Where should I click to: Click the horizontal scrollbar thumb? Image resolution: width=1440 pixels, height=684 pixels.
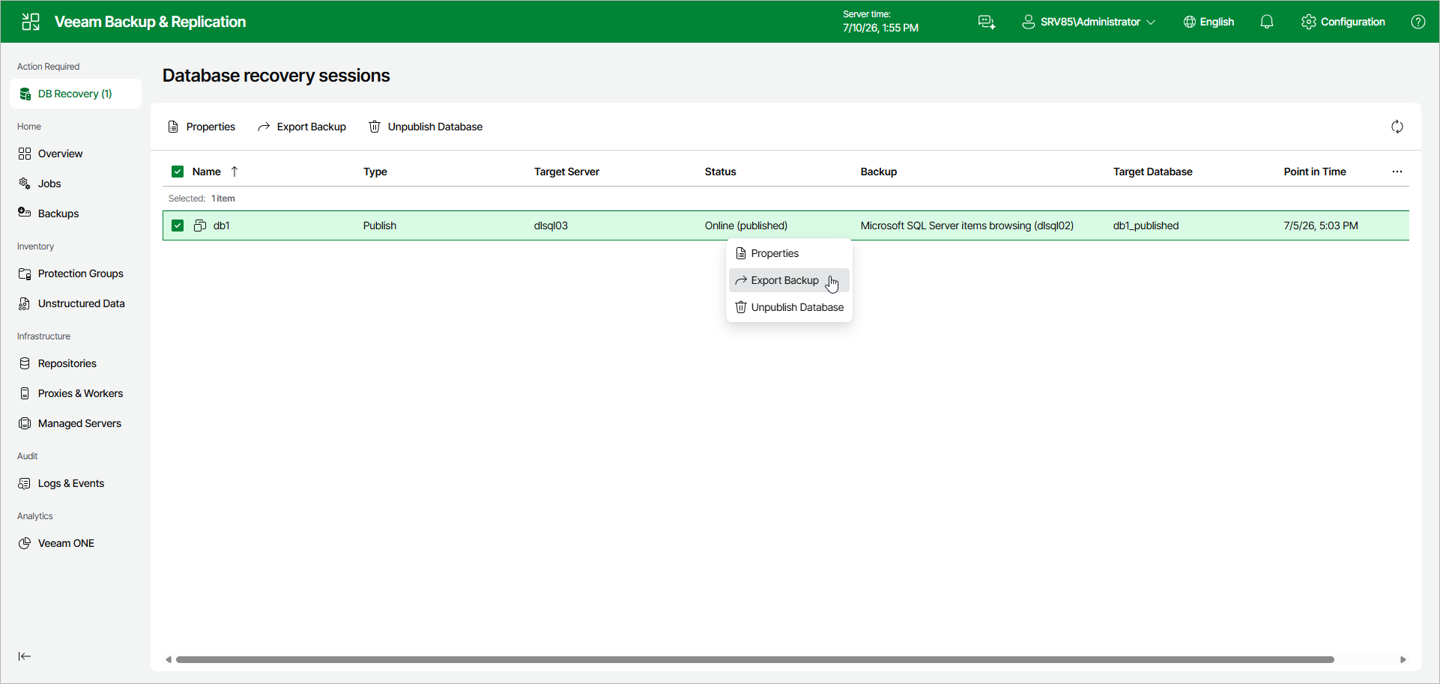coord(754,659)
